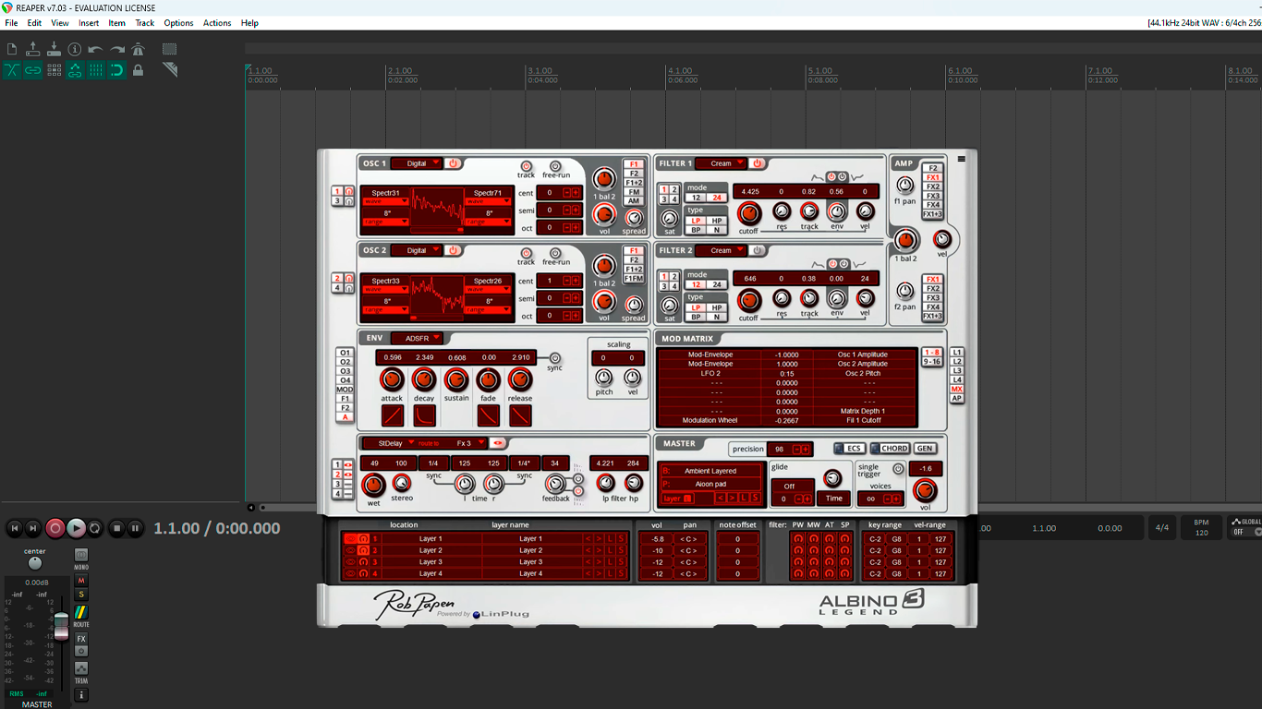1262x709 pixels.
Task: Toggle grid lines icon
Action: coord(96,70)
